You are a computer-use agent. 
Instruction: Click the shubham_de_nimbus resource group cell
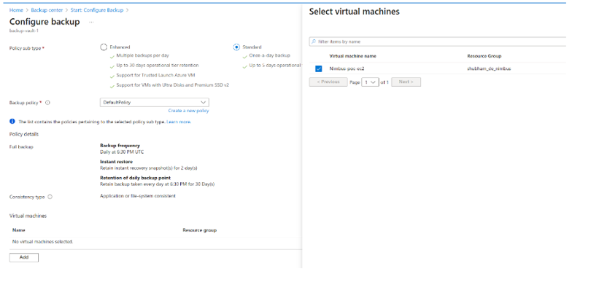pos(489,68)
